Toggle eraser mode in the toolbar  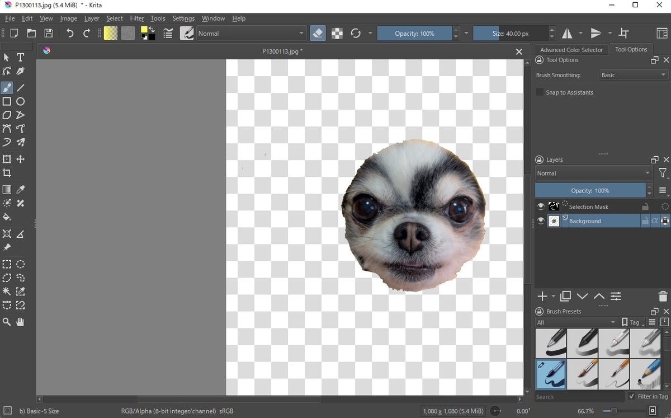(318, 34)
